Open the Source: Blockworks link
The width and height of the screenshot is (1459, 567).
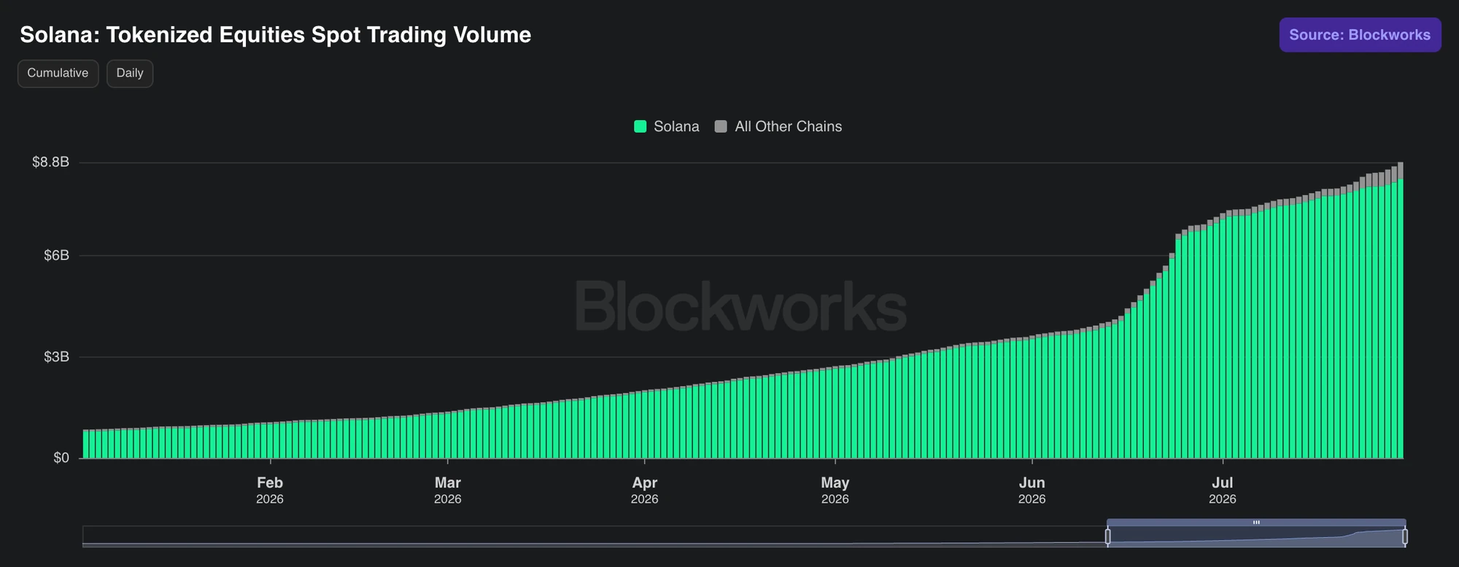tap(1360, 35)
